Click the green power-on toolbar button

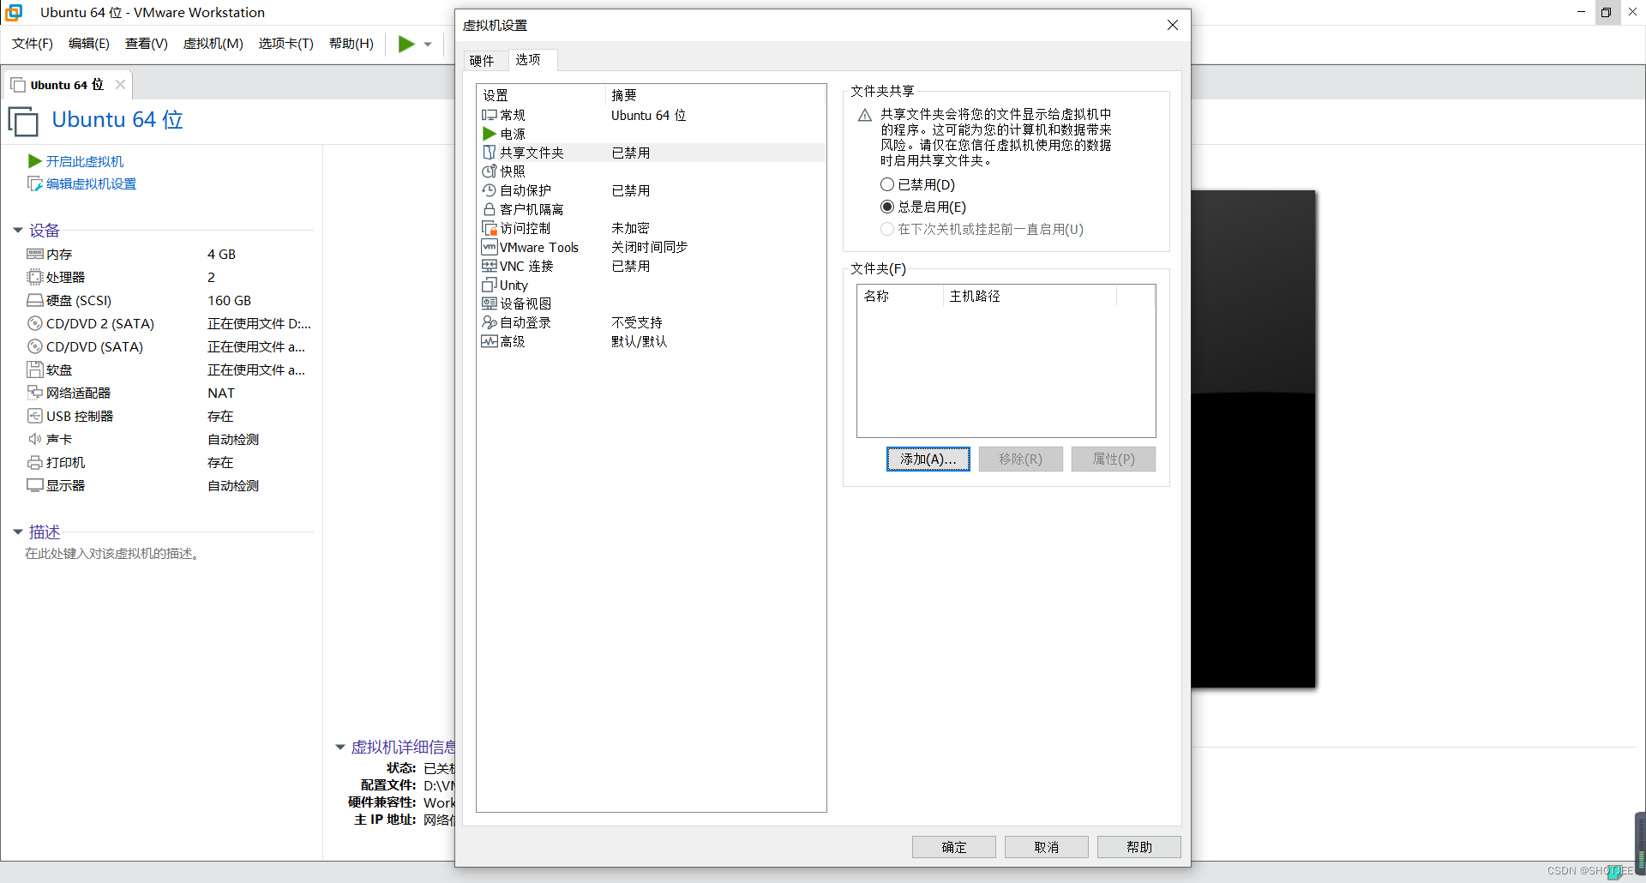tap(405, 44)
